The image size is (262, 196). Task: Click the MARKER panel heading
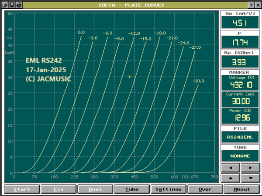click(239, 72)
